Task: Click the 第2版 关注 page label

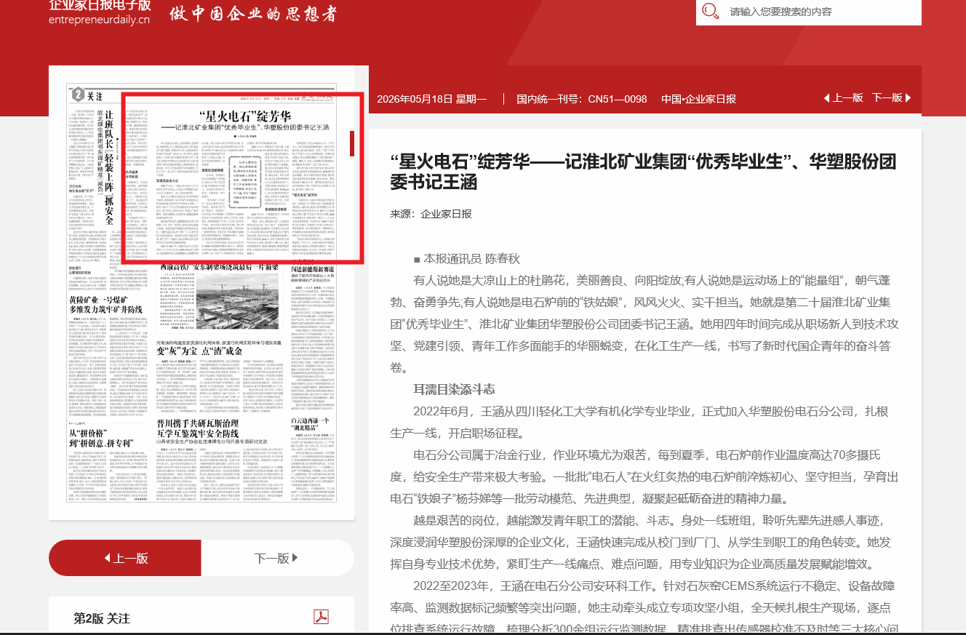Action: point(102,618)
